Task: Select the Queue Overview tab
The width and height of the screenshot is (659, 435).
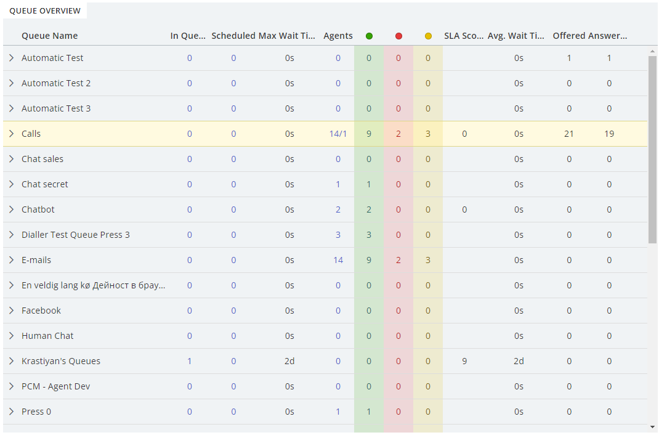Action: coord(45,11)
